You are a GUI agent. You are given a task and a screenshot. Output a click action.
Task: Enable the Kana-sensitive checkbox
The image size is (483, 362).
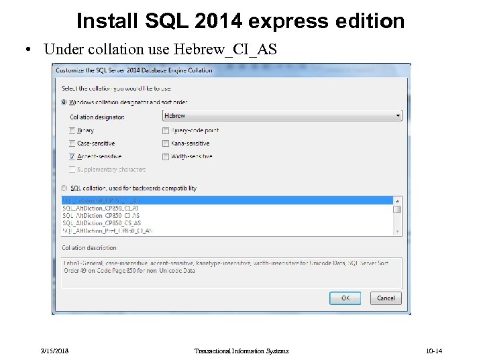(x=166, y=143)
